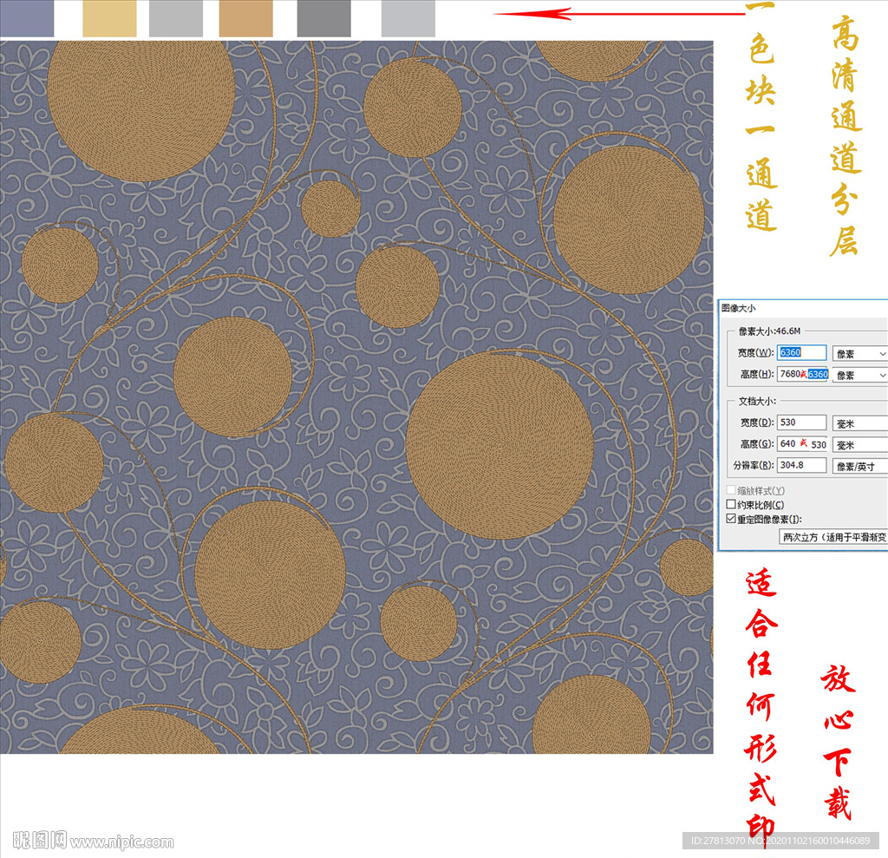Open the 像素 unit dropdown for 宽度(W)

[x=859, y=354]
